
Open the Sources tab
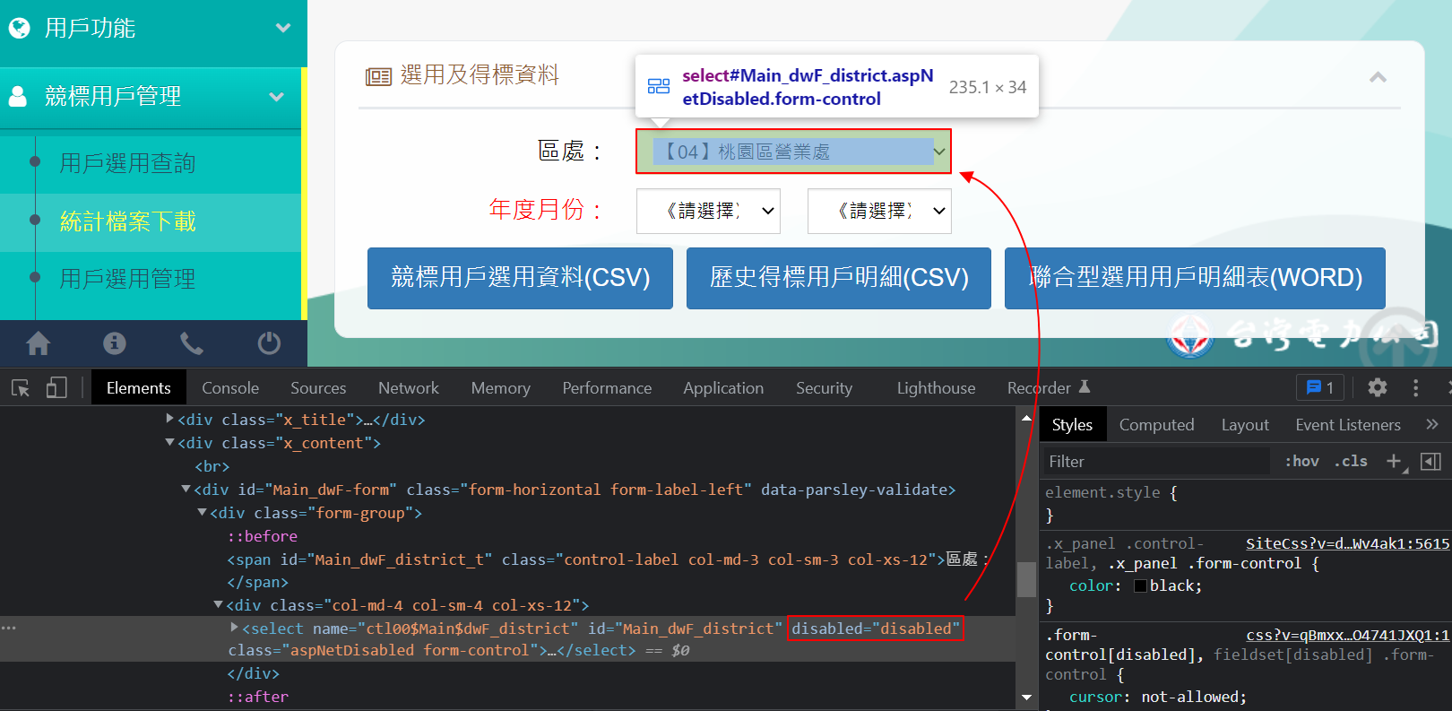(318, 387)
